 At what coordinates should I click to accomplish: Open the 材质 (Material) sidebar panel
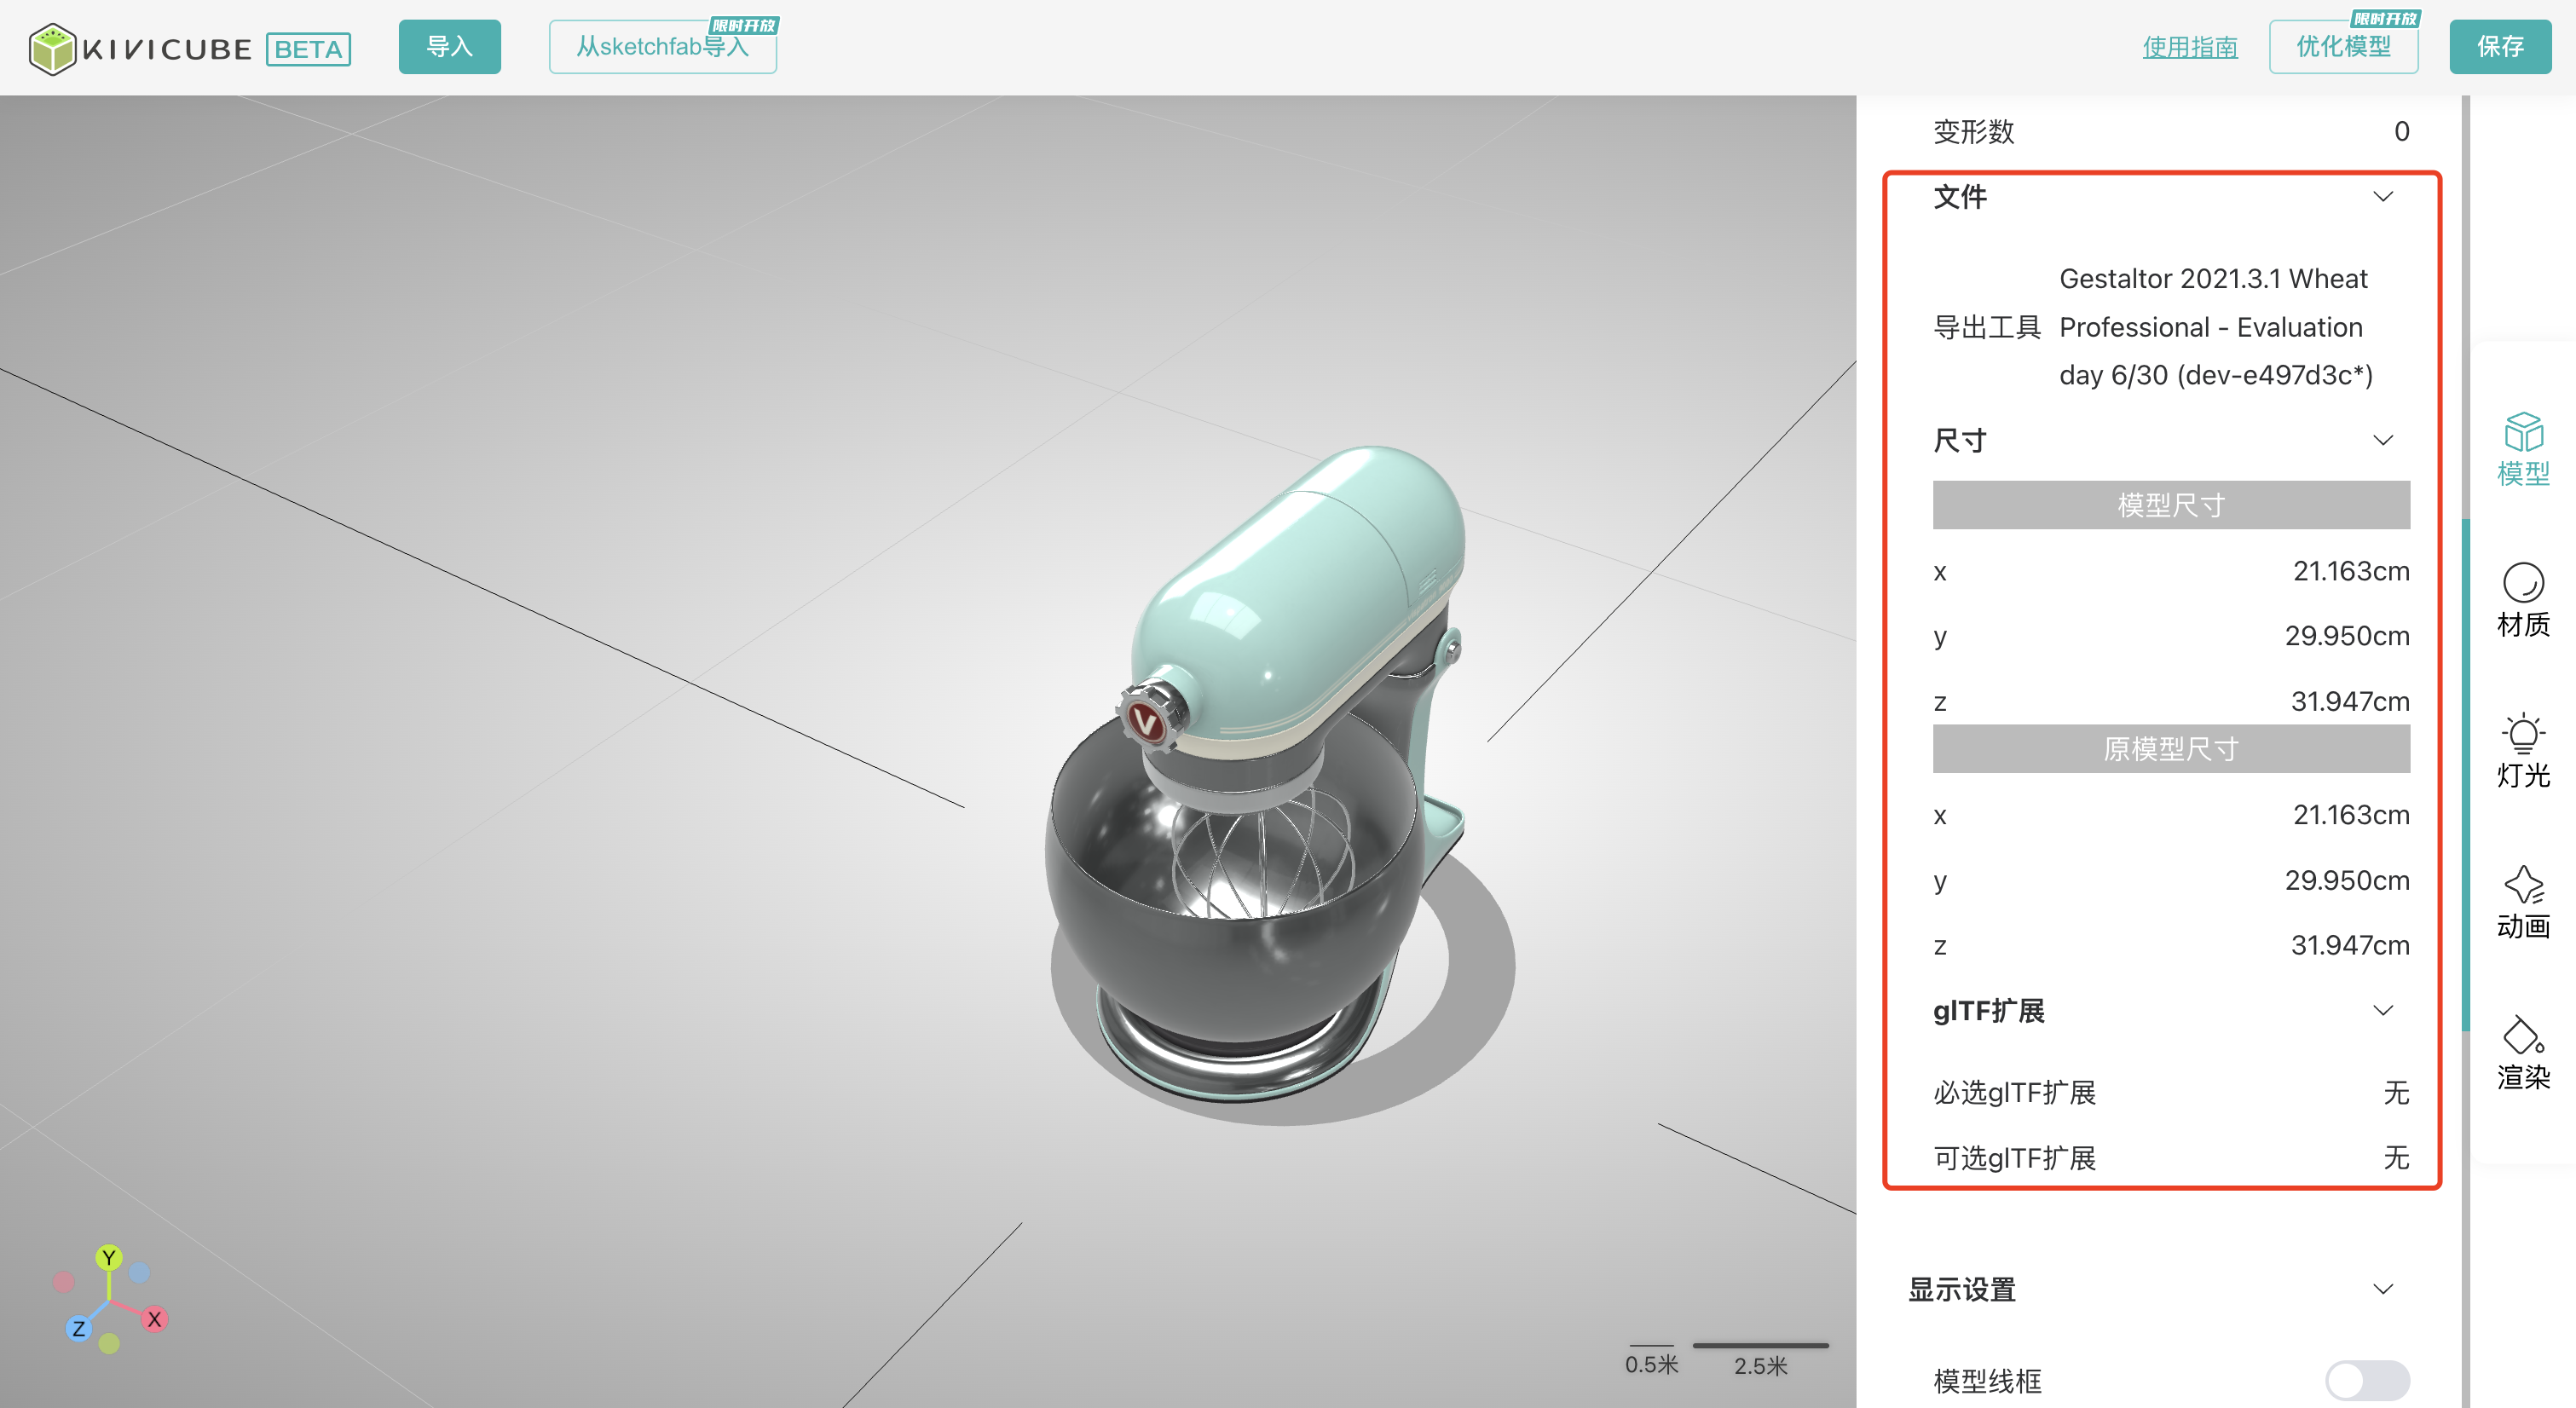click(x=2522, y=600)
